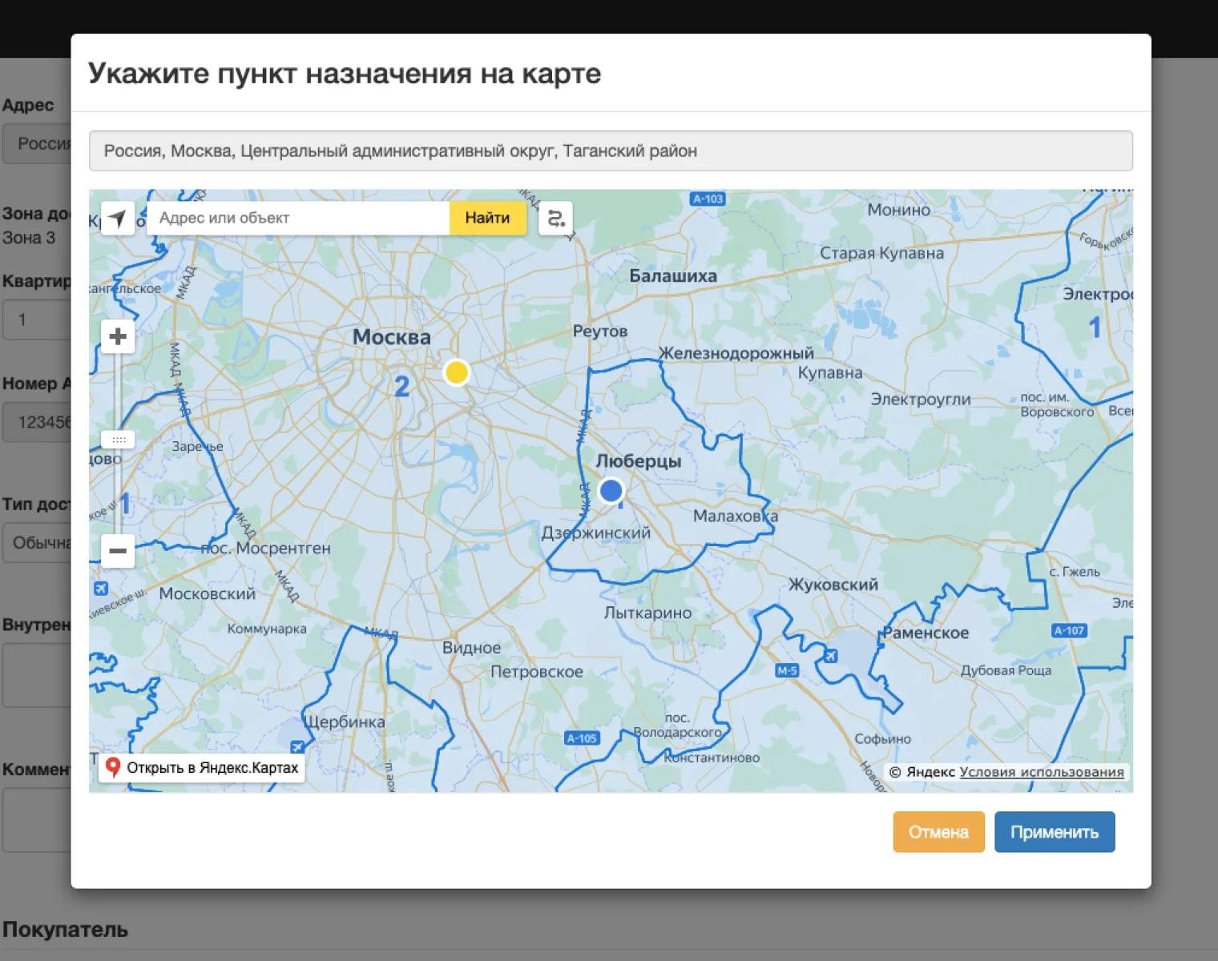1218x961 pixels.
Task: Click the M-5 highway badge
Action: 787,670
